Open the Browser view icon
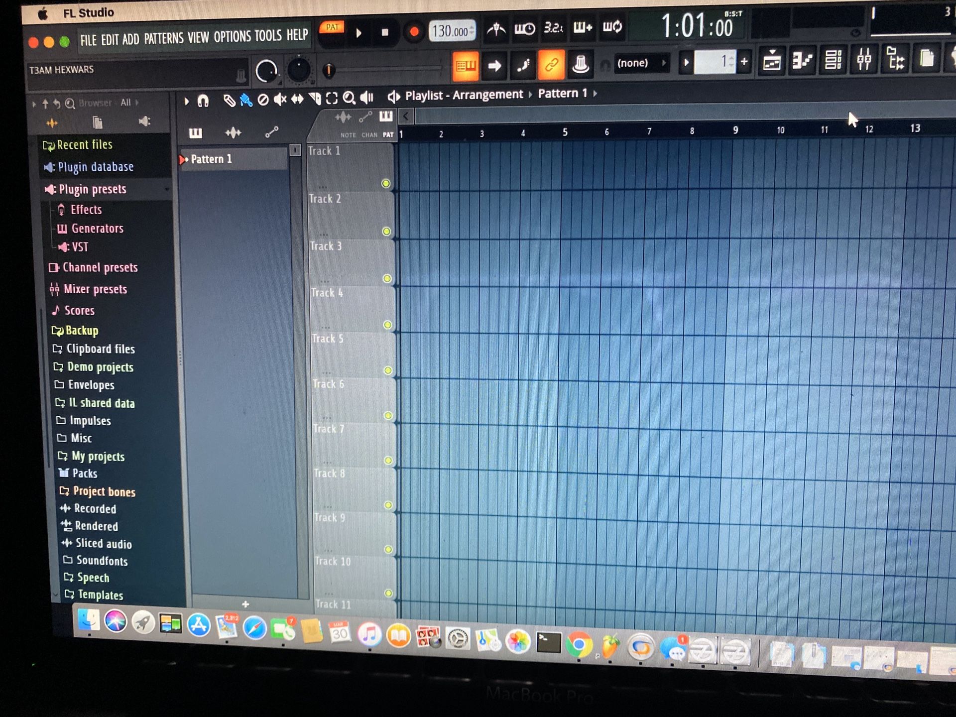The height and width of the screenshot is (717, 956). 895,58
